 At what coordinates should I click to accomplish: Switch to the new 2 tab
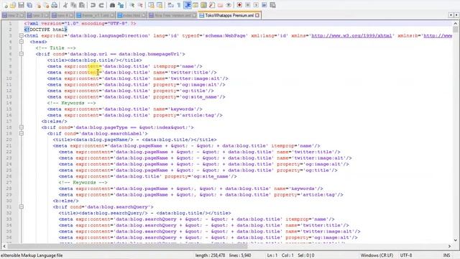(13, 15)
